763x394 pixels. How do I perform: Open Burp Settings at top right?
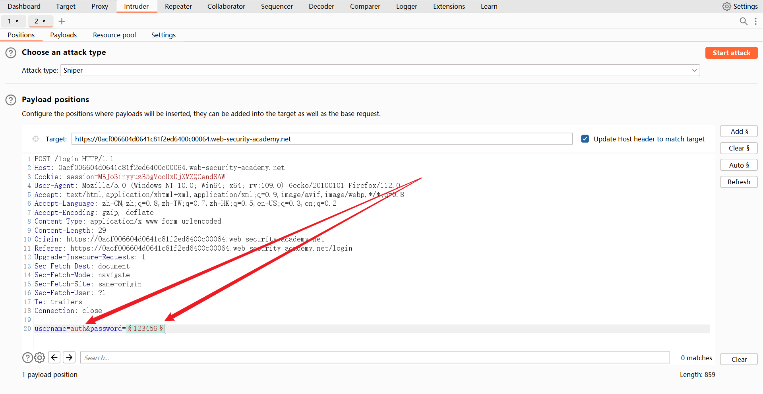pos(740,6)
